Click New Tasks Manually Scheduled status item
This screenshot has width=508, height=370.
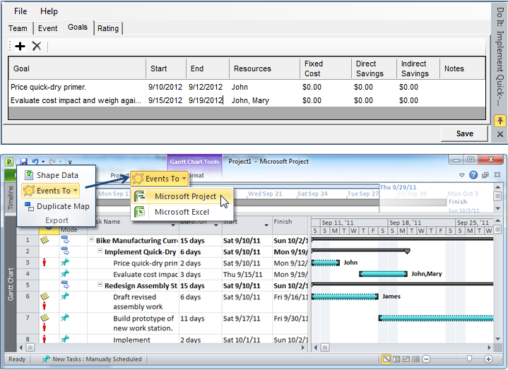click(92, 359)
